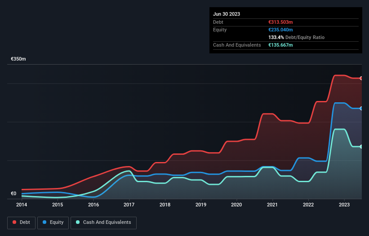The height and width of the screenshot is (236, 369).
Task: Toggle the Equity legend button
Action: [53, 223]
